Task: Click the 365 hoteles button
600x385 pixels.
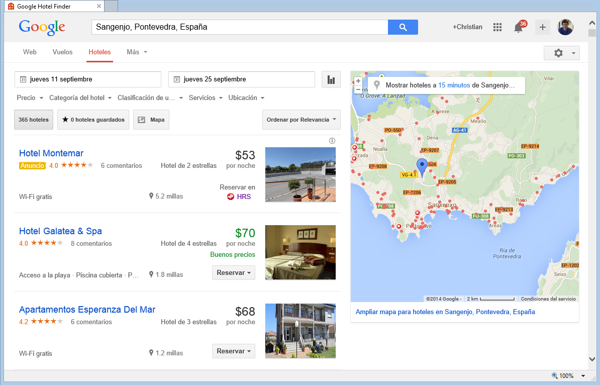Action: tap(34, 120)
